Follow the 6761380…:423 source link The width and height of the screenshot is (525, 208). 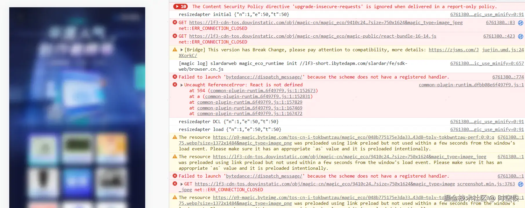click(x=499, y=36)
